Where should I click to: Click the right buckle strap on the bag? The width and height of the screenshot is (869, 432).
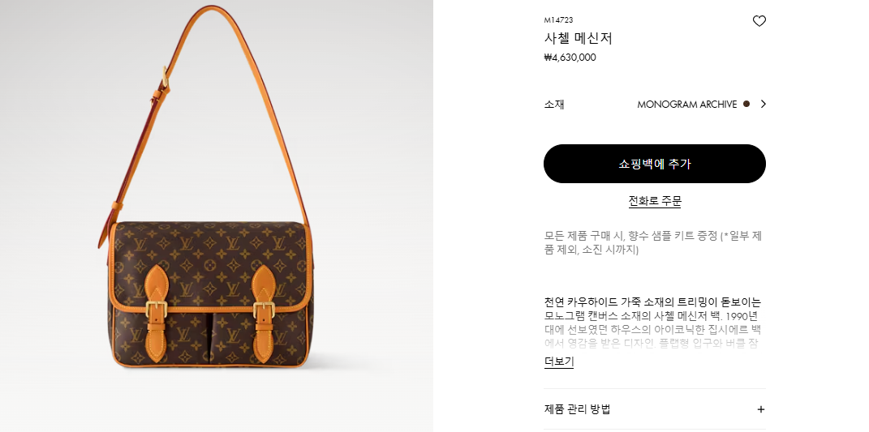tap(264, 314)
